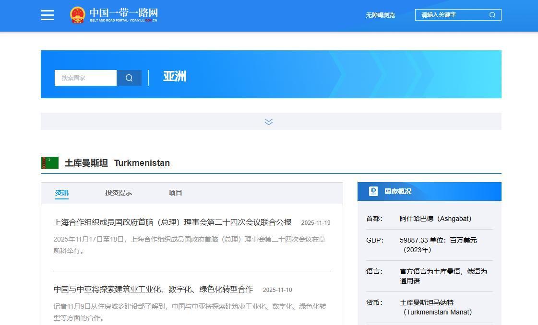Click the 土库曼斯坦 Turkmenistan country title
The height and width of the screenshot is (325, 538).
point(117,163)
